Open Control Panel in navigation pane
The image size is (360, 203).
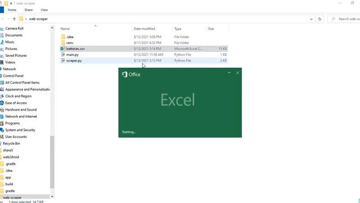13,76
